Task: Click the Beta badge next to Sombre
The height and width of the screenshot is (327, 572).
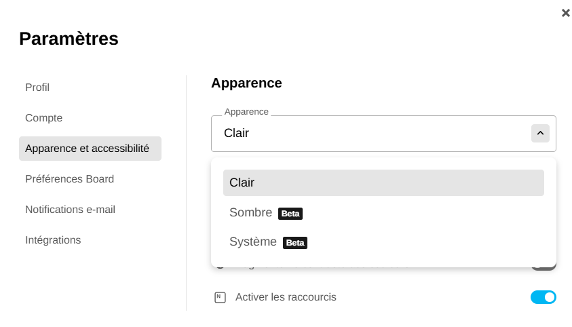Action: (x=290, y=214)
